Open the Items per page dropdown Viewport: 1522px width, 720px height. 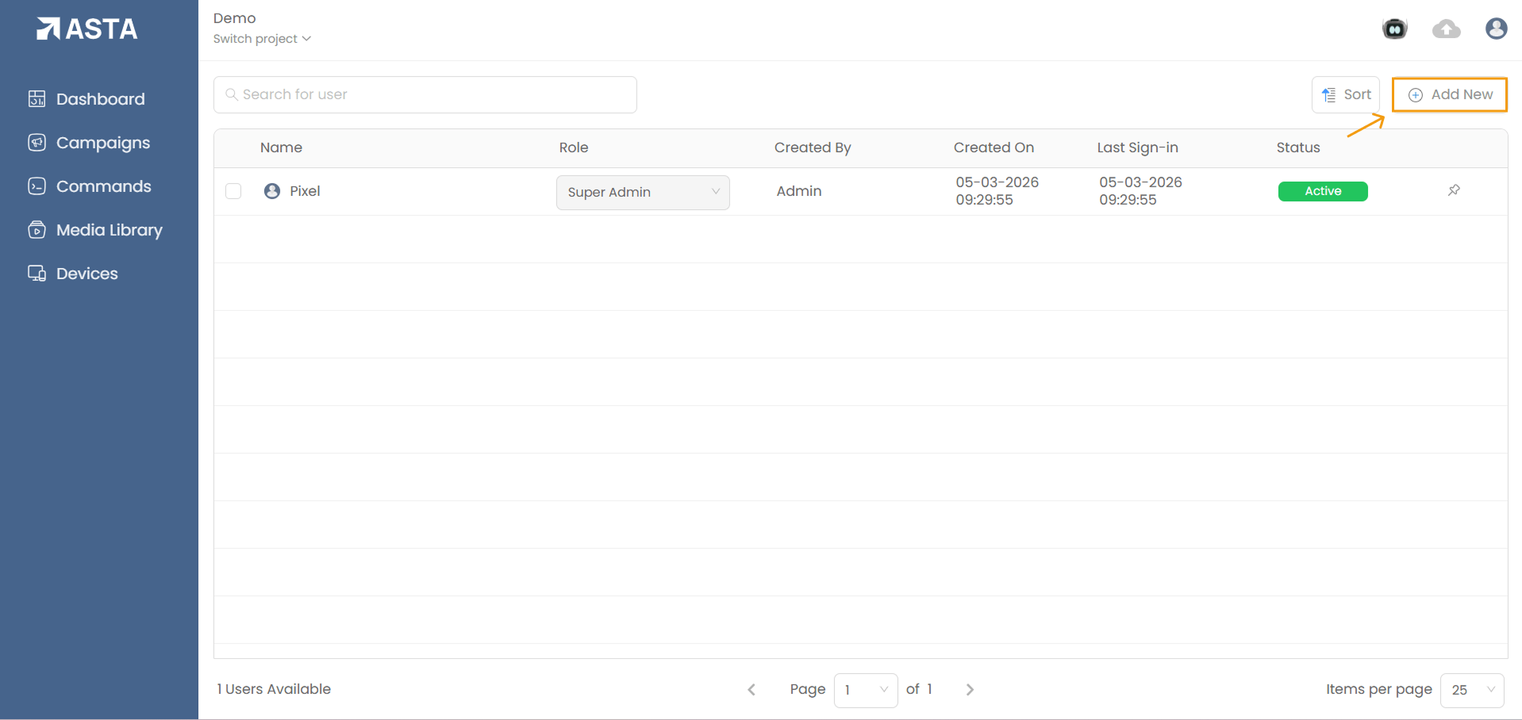[x=1472, y=690]
